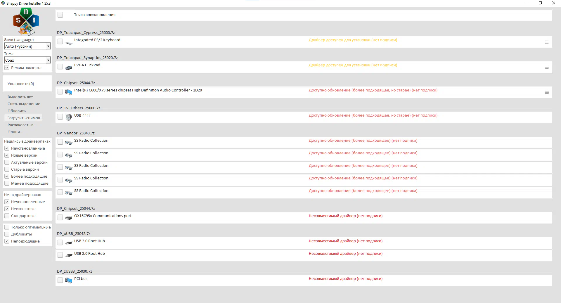The height and width of the screenshot is (303, 561).
Task: Tick checkbox for Intel C600/X79 audio controller
Action: pyautogui.click(x=60, y=92)
